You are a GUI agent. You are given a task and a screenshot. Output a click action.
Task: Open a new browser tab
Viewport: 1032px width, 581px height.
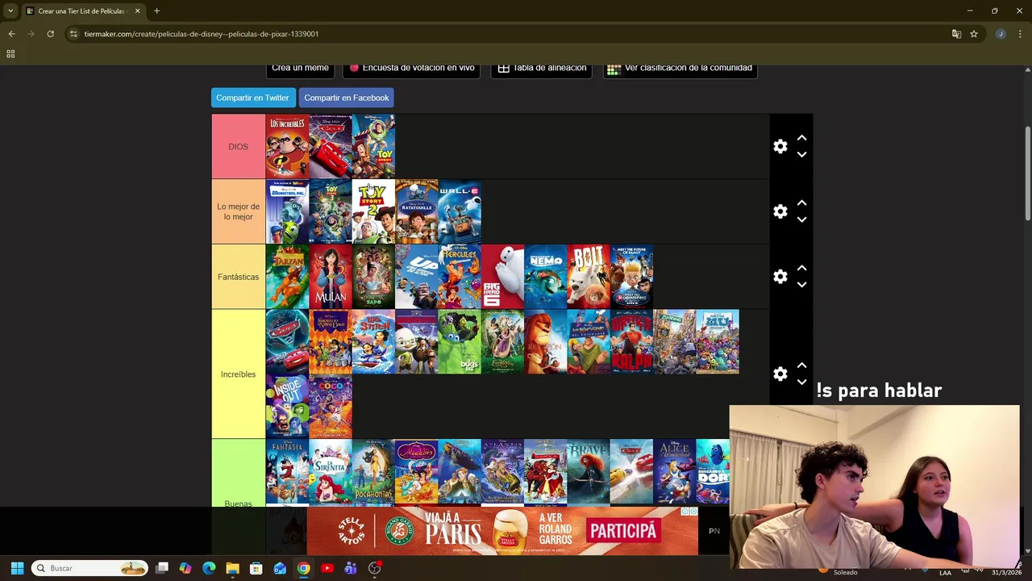pyautogui.click(x=156, y=11)
